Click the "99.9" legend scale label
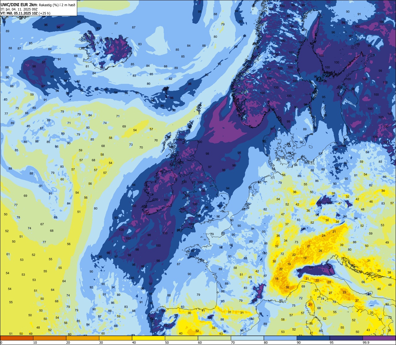396x345 pixels. click(366, 343)
